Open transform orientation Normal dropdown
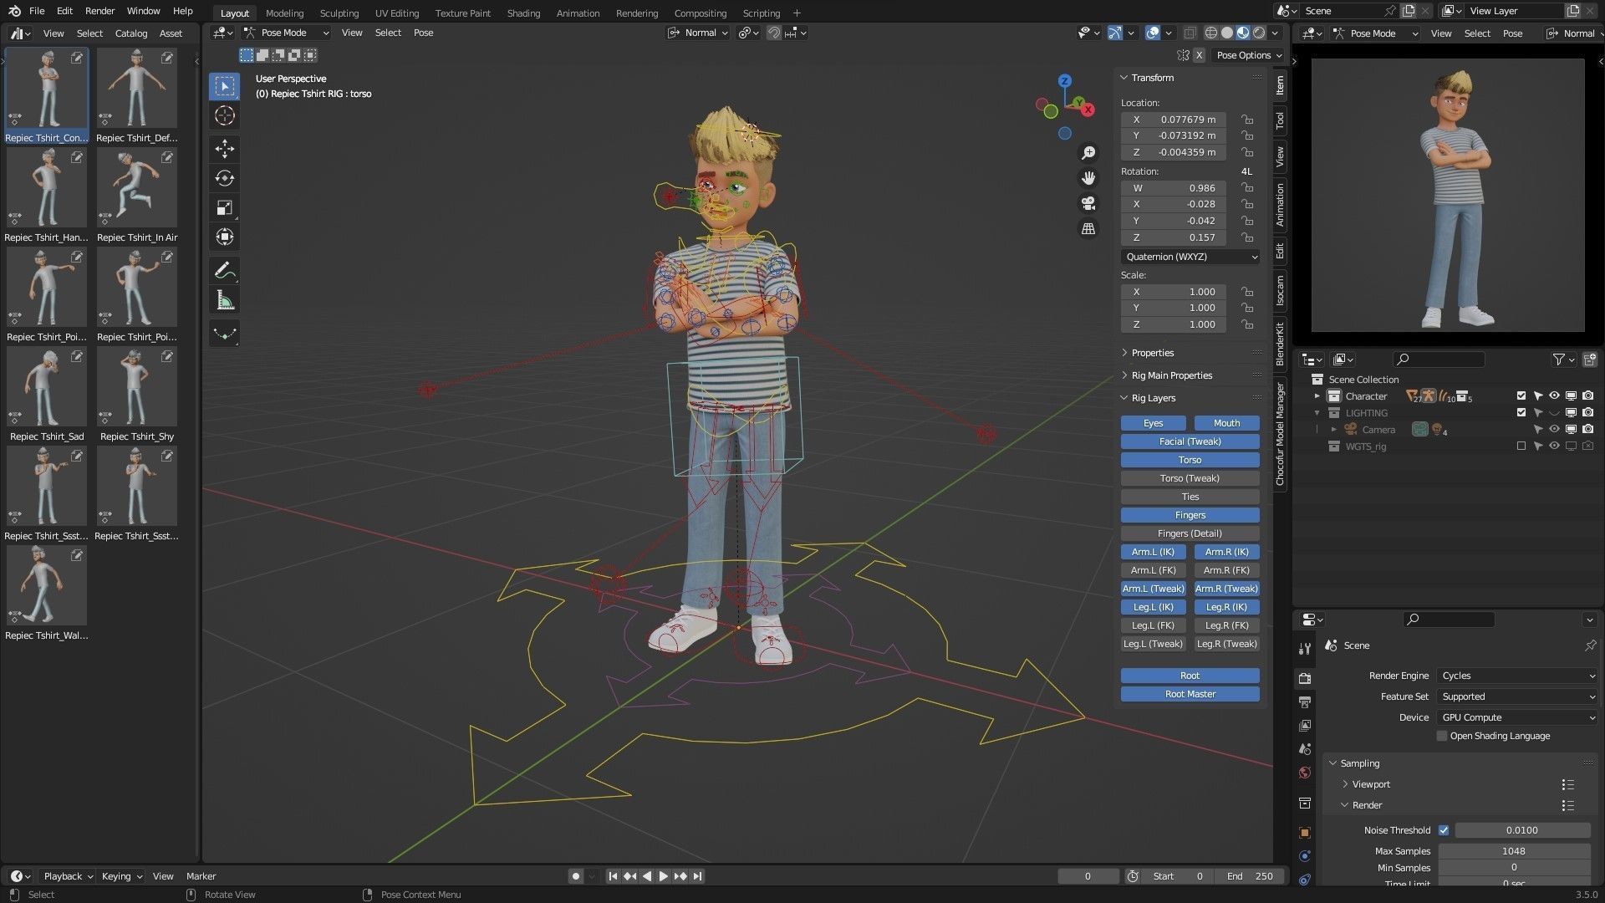Screen dimensions: 1605x903 [x=699, y=33]
